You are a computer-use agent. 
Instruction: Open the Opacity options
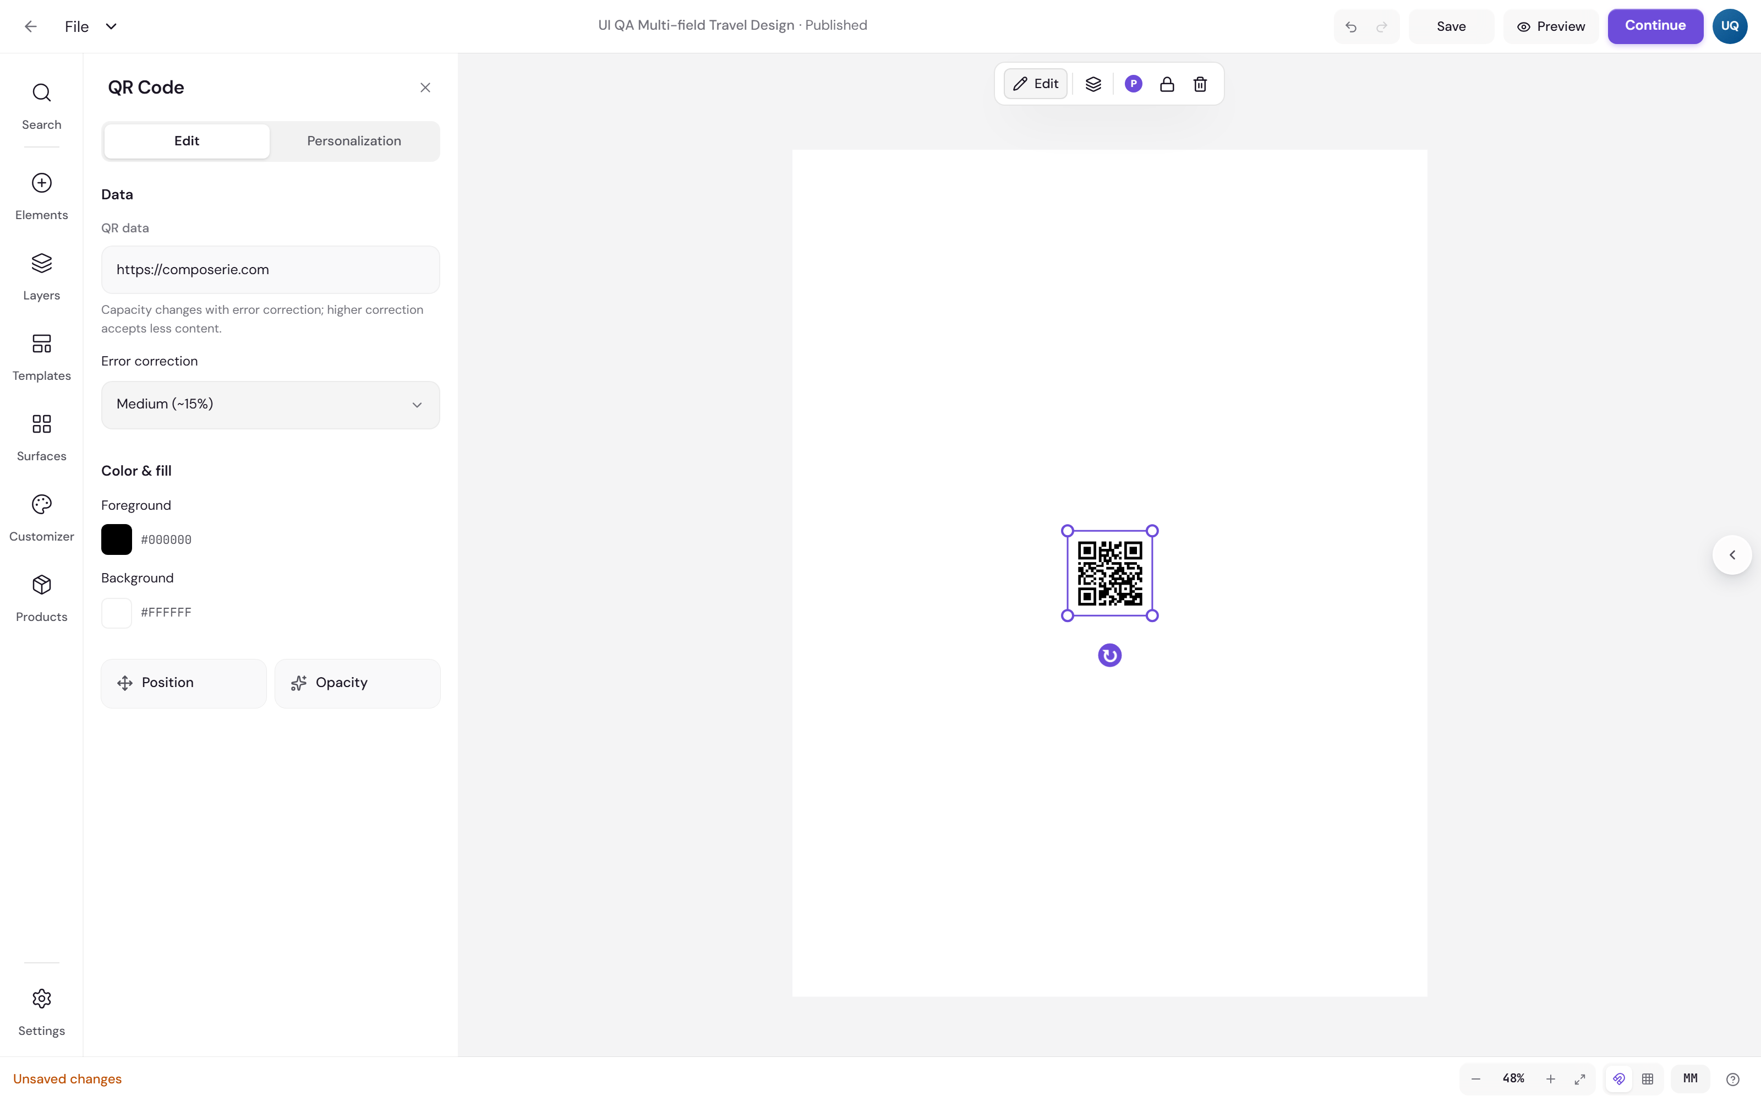click(357, 683)
